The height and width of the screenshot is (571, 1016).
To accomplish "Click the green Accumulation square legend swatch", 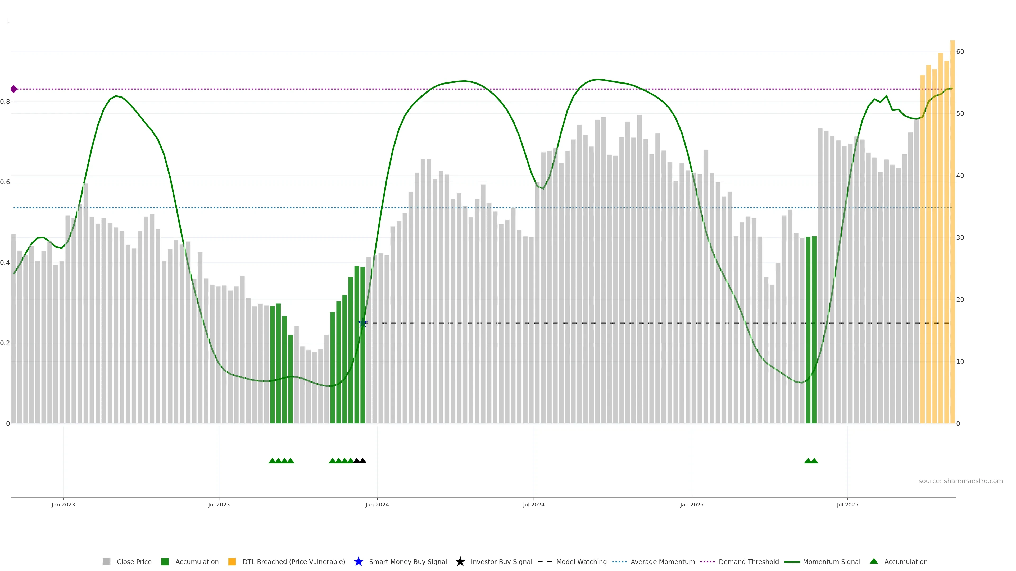I will tap(165, 561).
